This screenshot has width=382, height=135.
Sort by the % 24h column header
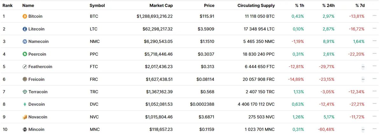(x=328, y=5)
